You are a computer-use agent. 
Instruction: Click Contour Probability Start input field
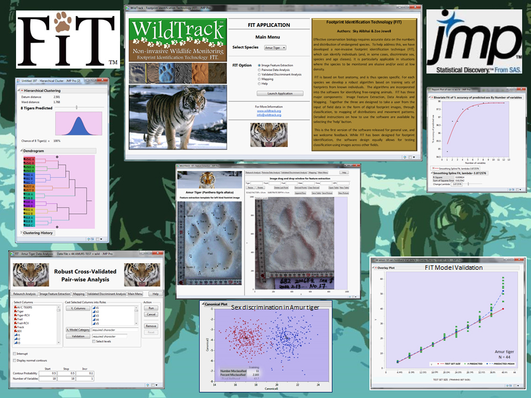(x=48, y=373)
